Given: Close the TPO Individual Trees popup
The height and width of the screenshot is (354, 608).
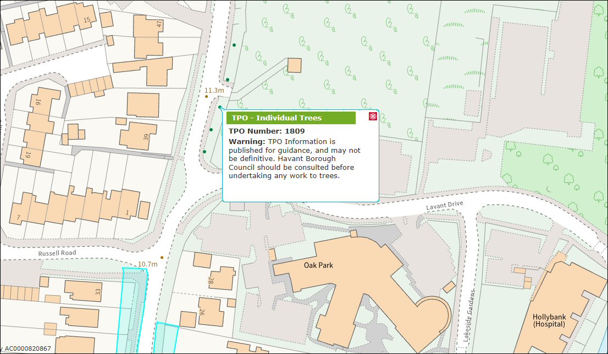Looking at the screenshot, I should point(372,116).
